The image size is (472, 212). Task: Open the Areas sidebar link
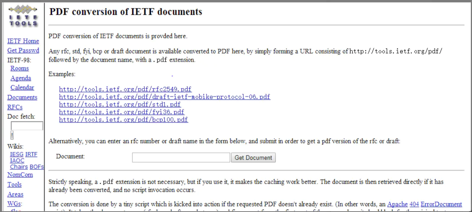pos(15,194)
